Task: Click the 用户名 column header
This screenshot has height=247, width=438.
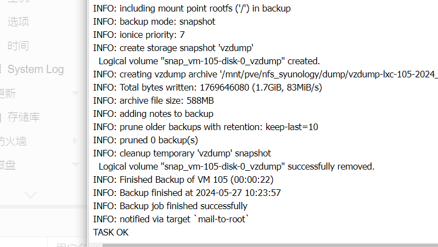Action: (x=71, y=245)
